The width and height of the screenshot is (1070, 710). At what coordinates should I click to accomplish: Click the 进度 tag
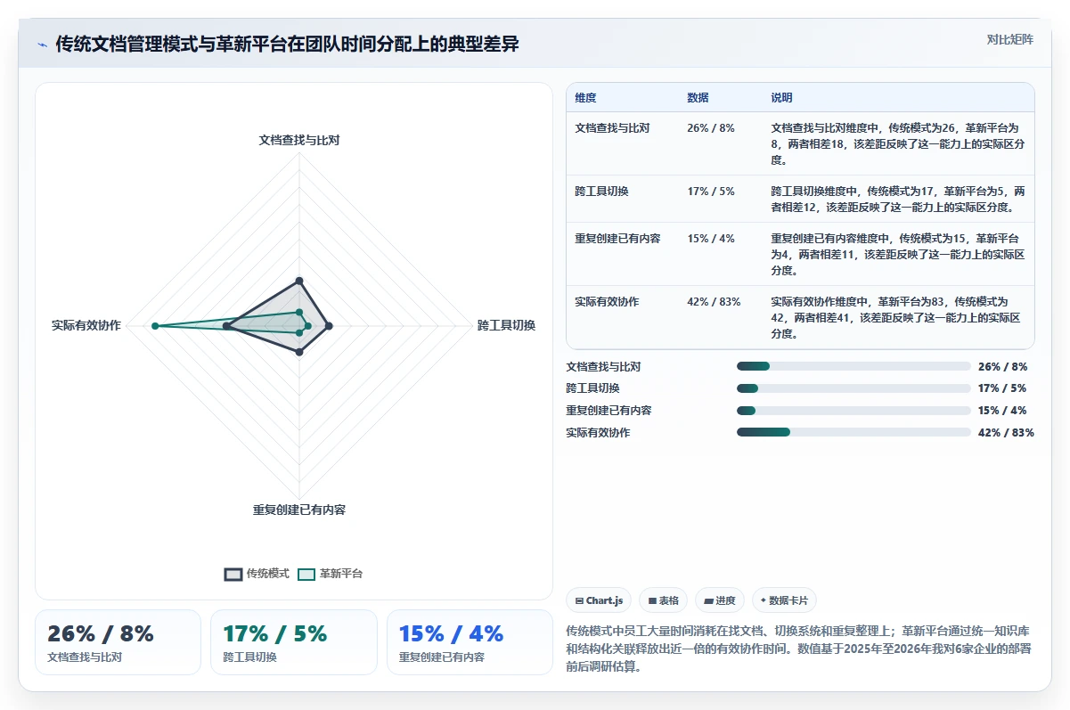(720, 600)
